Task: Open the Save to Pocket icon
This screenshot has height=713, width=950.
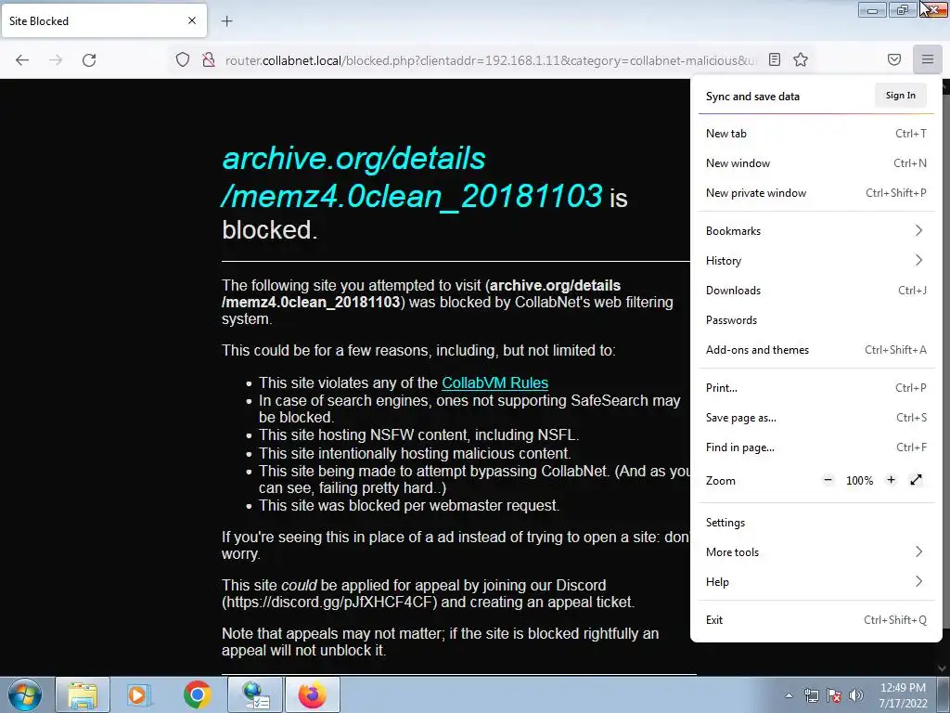Action: tap(894, 59)
